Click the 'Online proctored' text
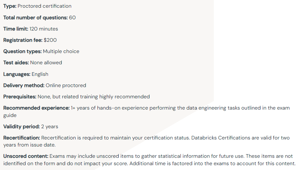The height and width of the screenshot is (170, 300). (x=66, y=85)
